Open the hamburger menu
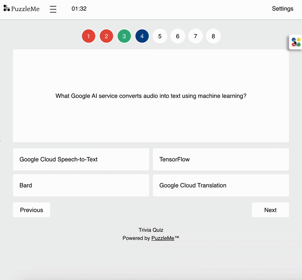Screen dimensions: 302x280 [53, 9]
